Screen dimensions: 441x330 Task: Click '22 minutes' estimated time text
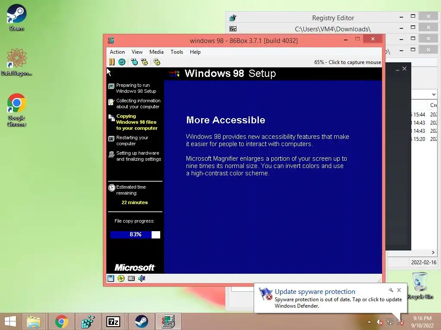point(134,202)
